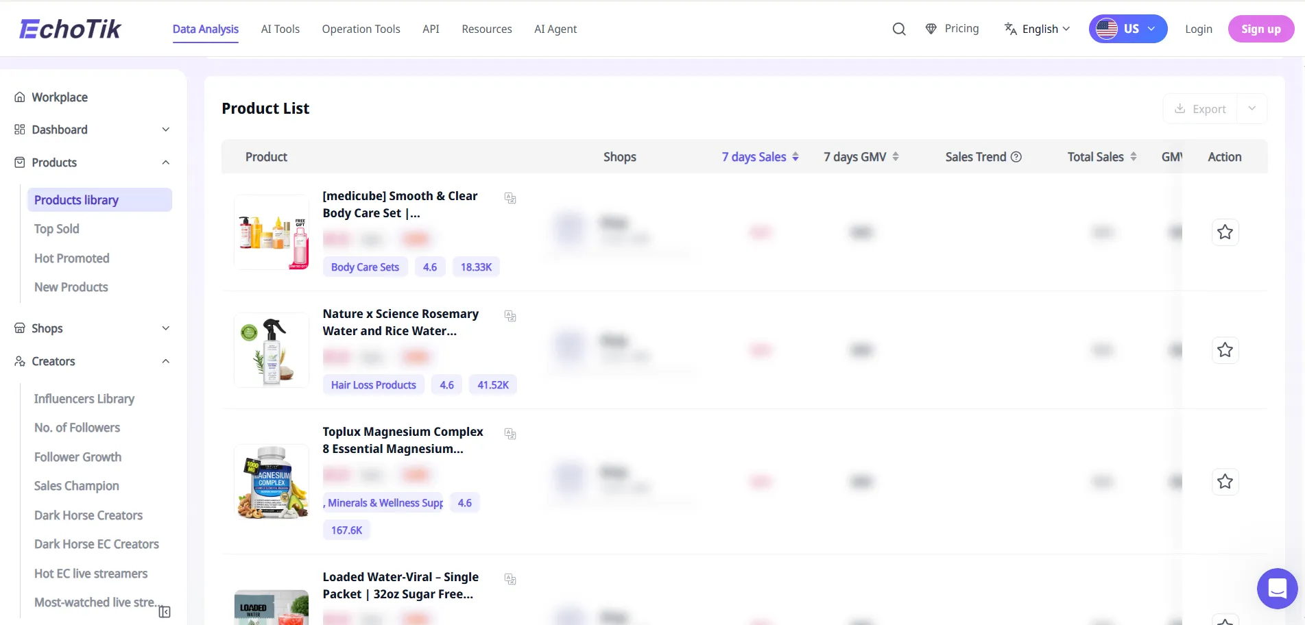This screenshot has width=1305, height=625.
Task: Sort by 7 days Sales arrows
Action: coord(795,157)
